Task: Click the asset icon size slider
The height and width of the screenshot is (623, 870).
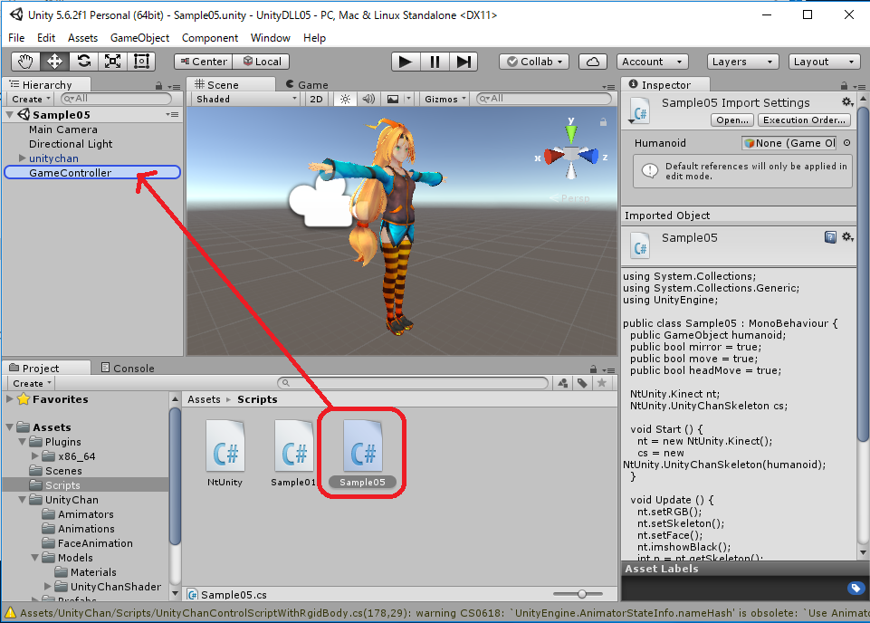Action: (582, 594)
